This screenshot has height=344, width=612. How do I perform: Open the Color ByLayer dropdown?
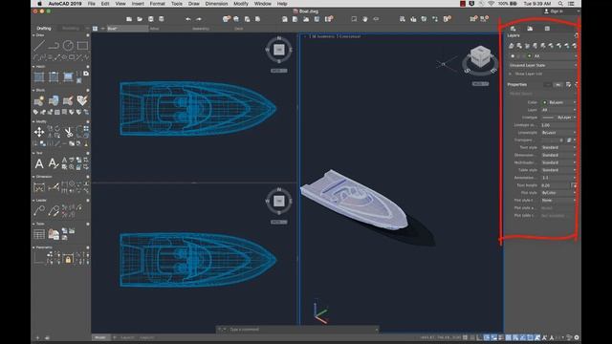click(558, 102)
